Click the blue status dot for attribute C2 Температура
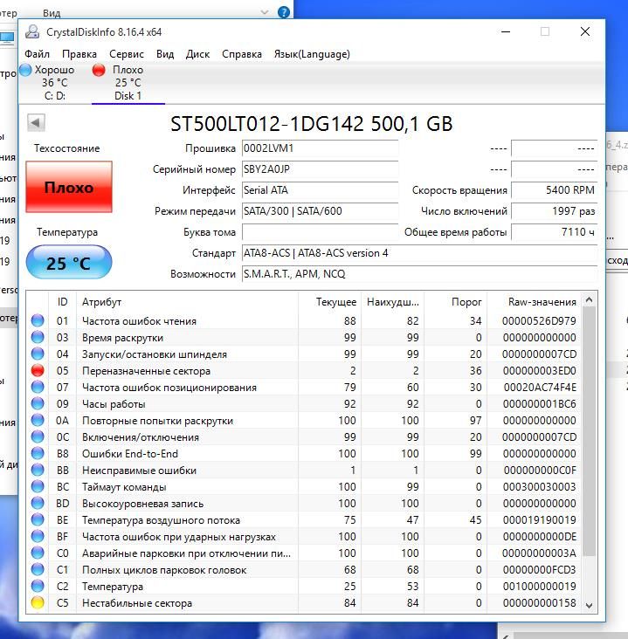The width and height of the screenshot is (628, 639). [38, 587]
